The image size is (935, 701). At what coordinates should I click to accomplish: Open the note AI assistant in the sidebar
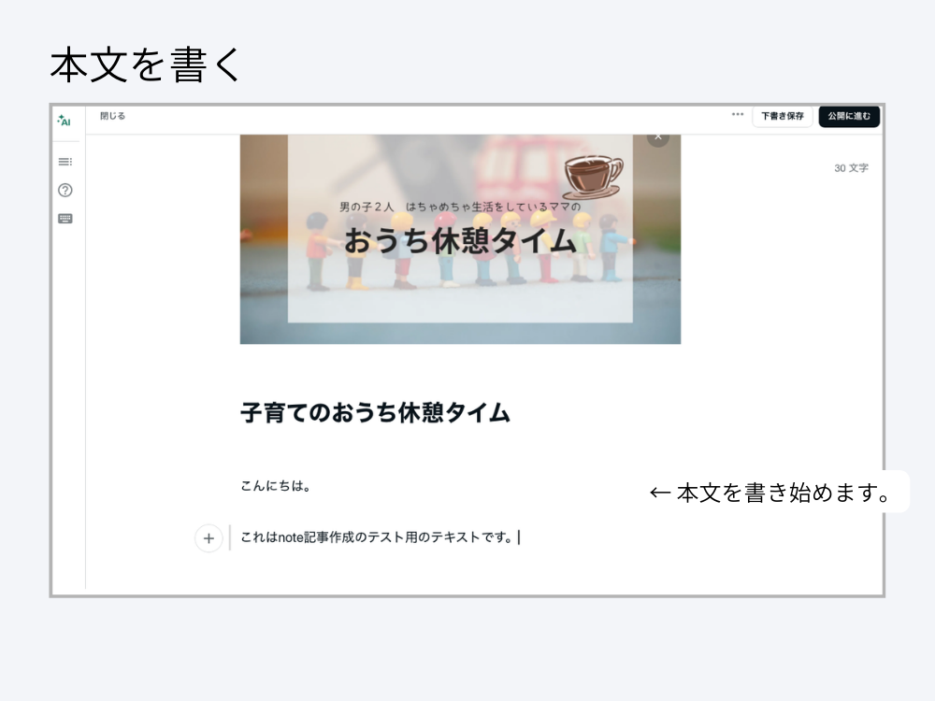coord(64,120)
